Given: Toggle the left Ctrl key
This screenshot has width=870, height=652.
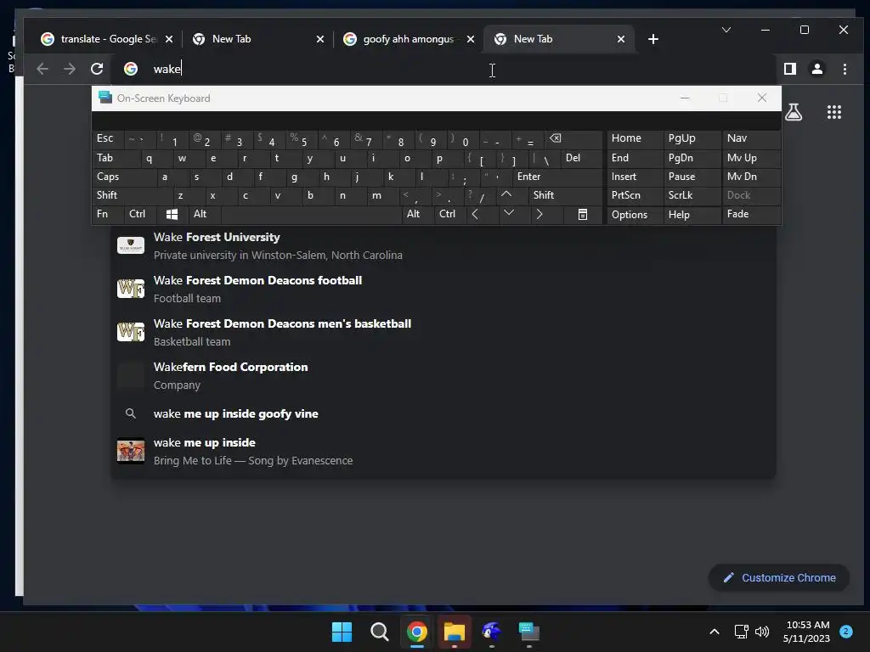Looking at the screenshot, I should (x=140, y=215).
